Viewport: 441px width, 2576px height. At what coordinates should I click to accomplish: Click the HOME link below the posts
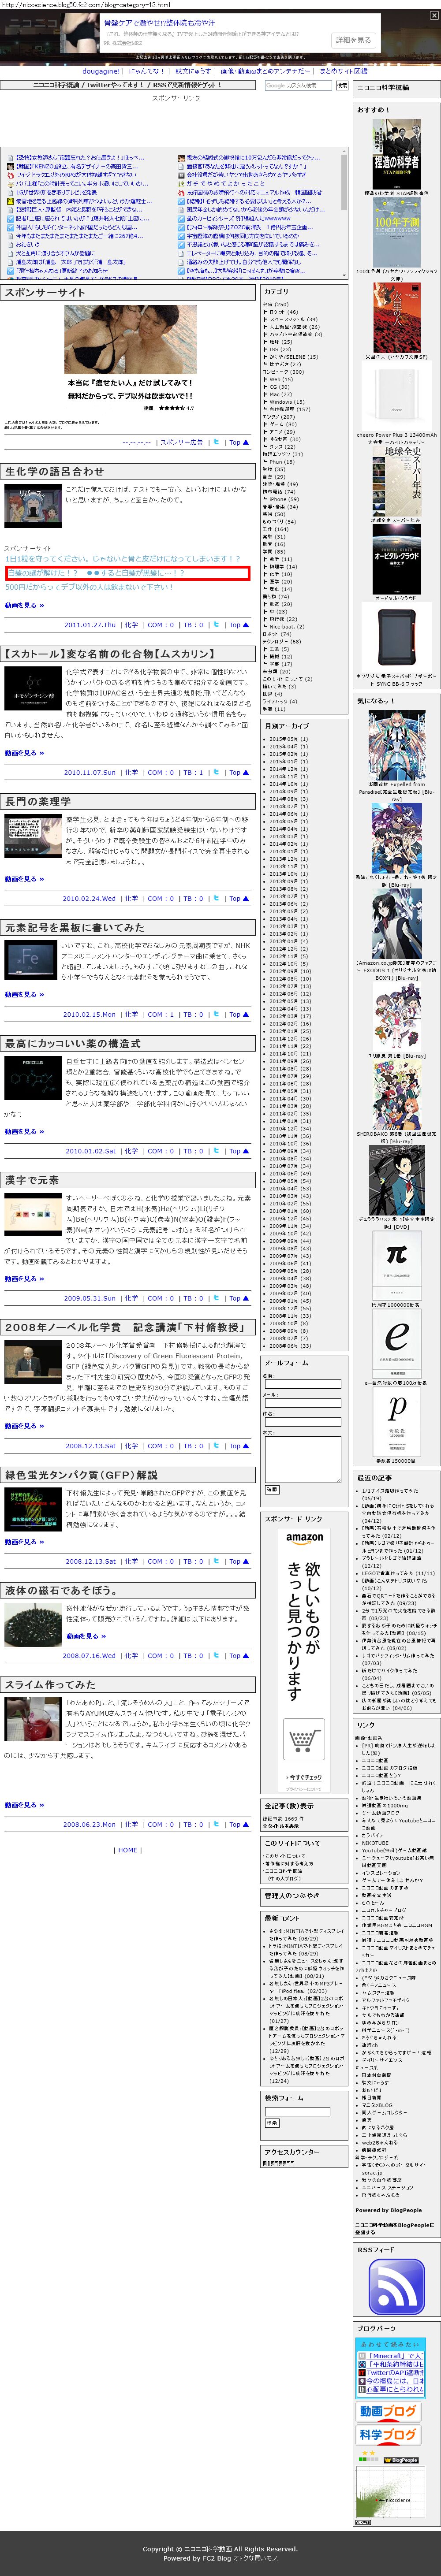point(128,1850)
